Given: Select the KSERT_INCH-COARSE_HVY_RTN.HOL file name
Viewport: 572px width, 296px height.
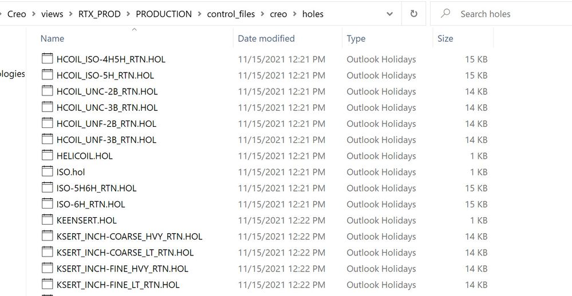Looking at the screenshot, I should [129, 237].
